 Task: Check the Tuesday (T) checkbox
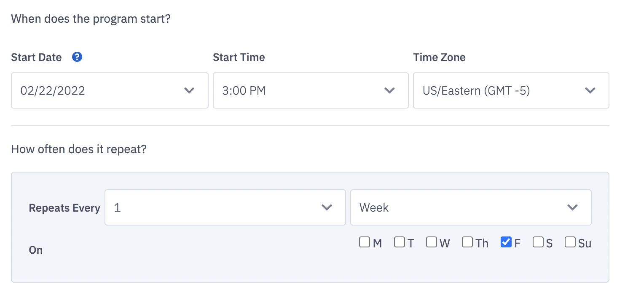(400, 242)
